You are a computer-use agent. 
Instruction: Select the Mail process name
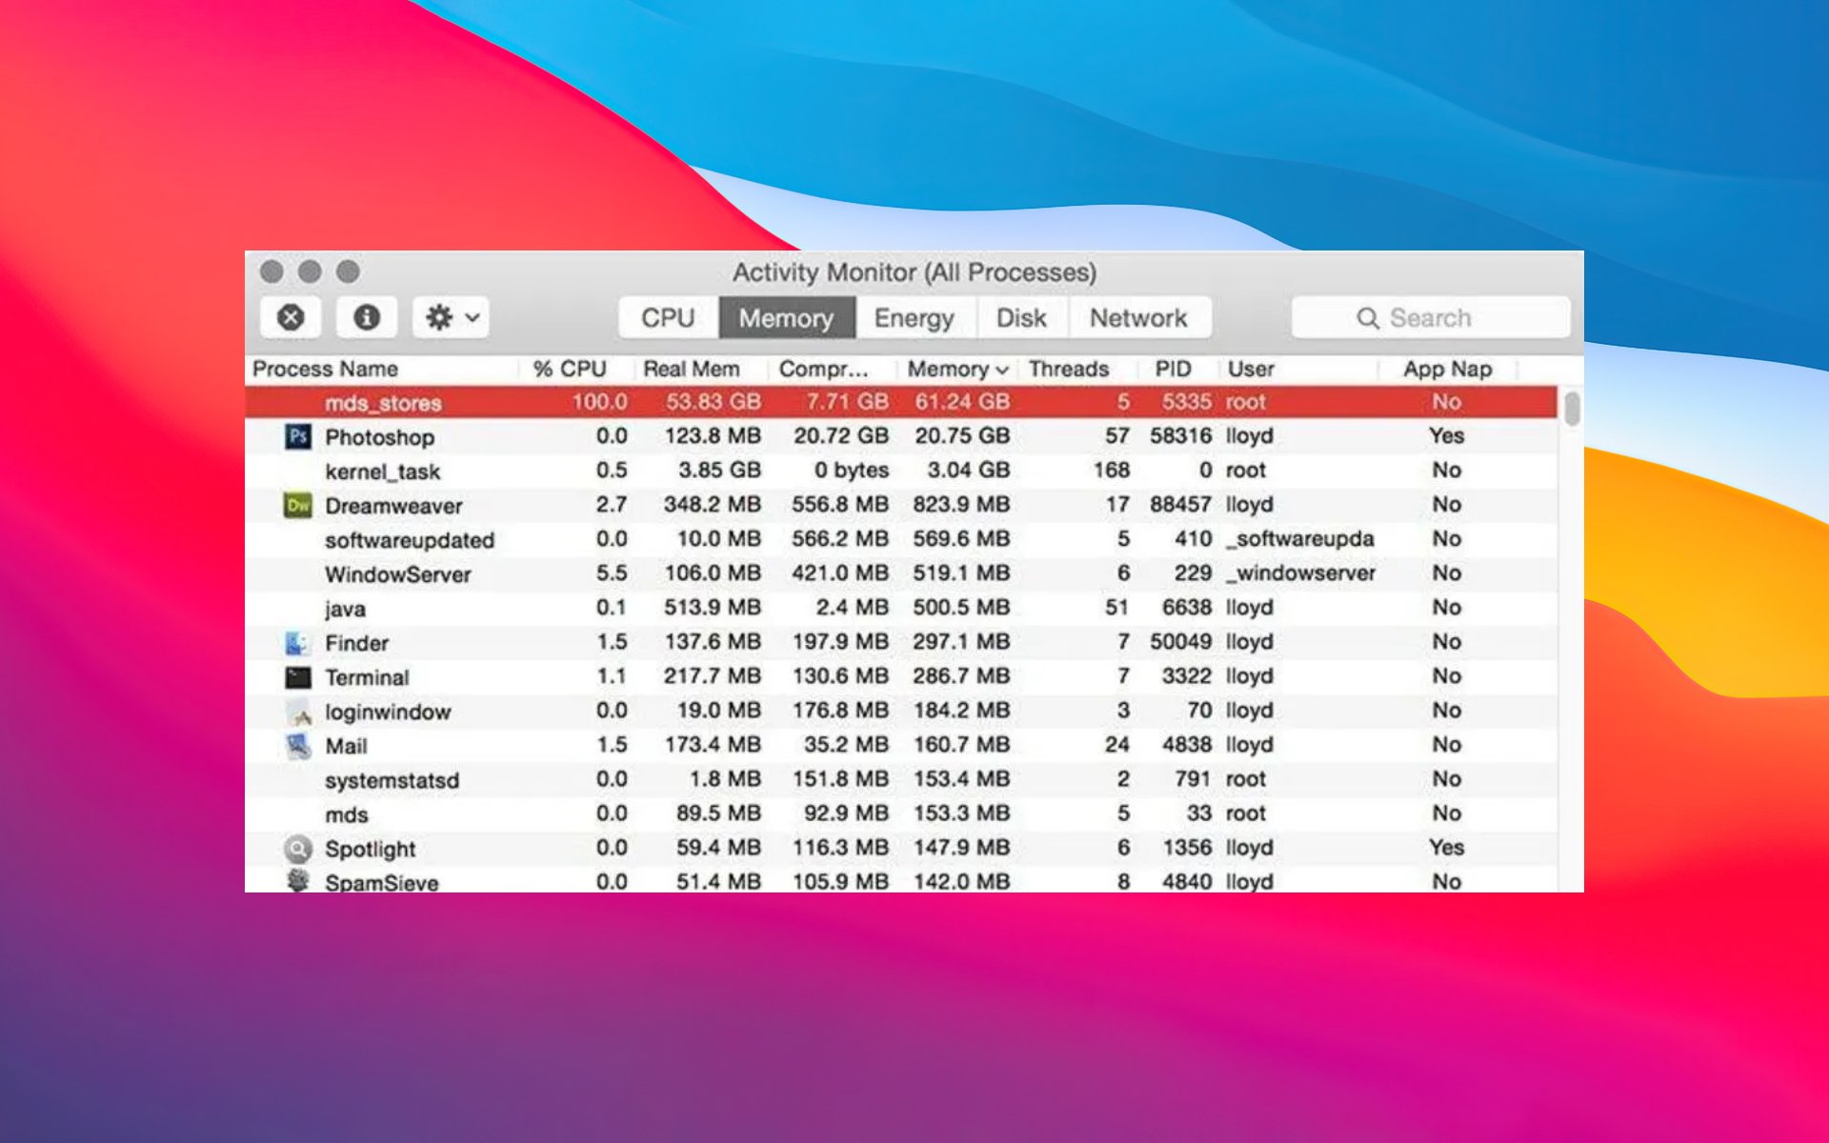tap(346, 746)
